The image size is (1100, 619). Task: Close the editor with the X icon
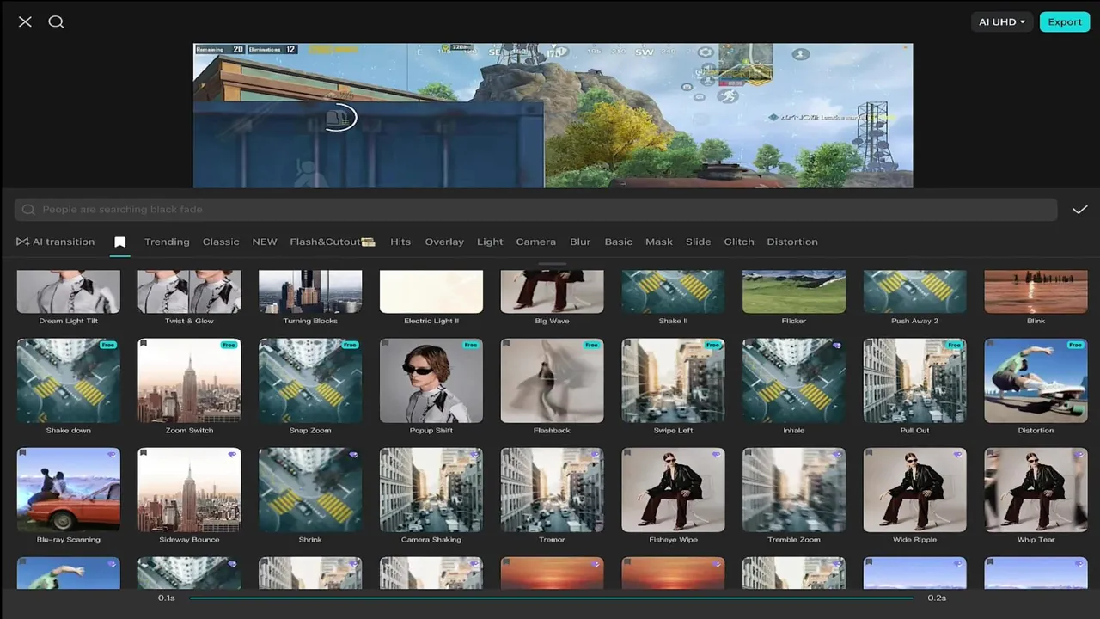coord(25,21)
